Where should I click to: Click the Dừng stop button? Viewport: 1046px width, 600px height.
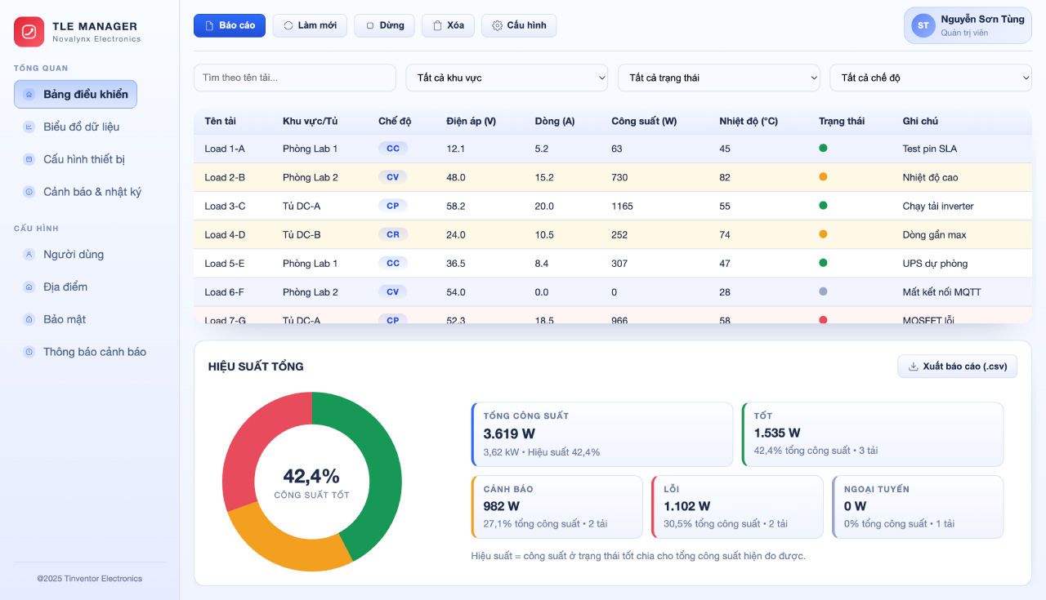pos(384,25)
